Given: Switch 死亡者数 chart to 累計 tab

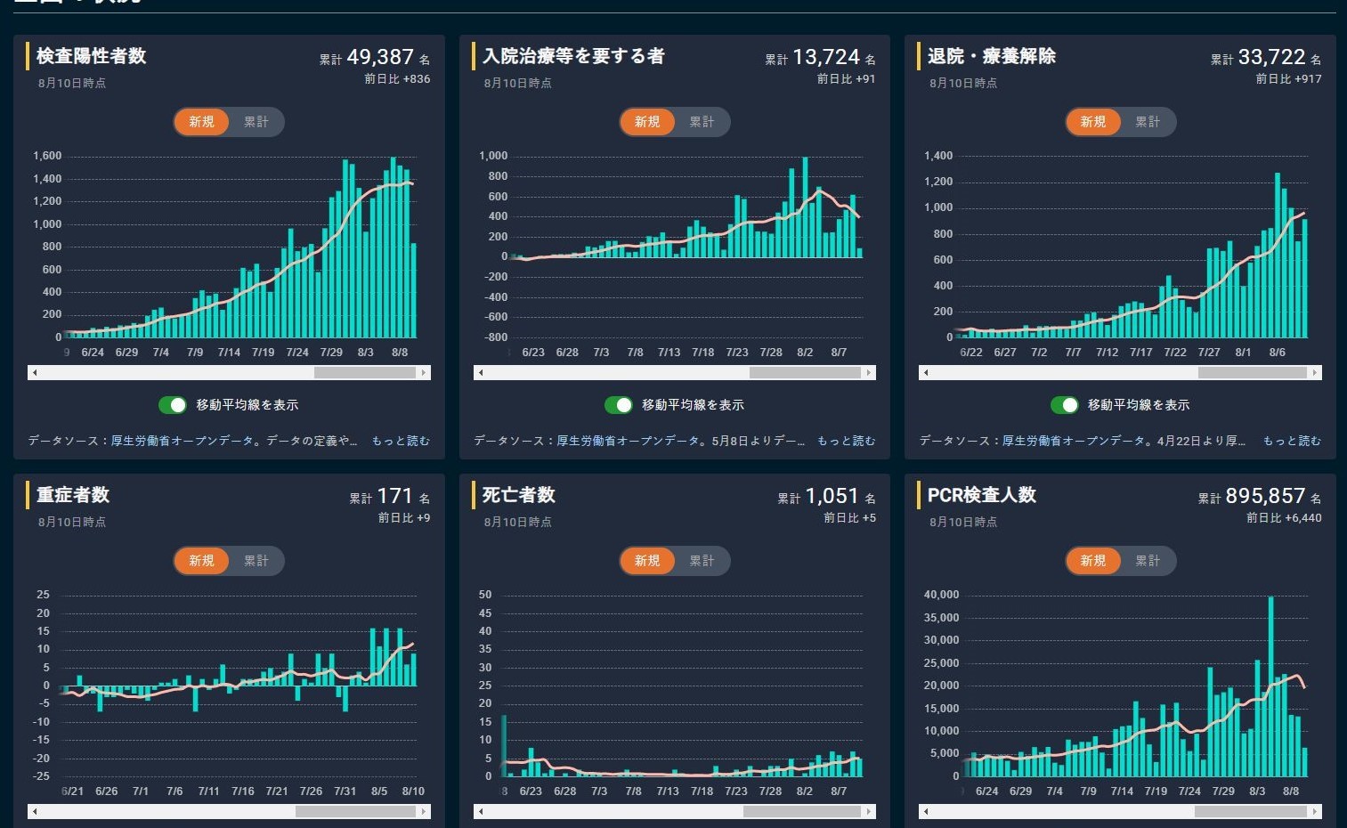Looking at the screenshot, I should 702,561.
